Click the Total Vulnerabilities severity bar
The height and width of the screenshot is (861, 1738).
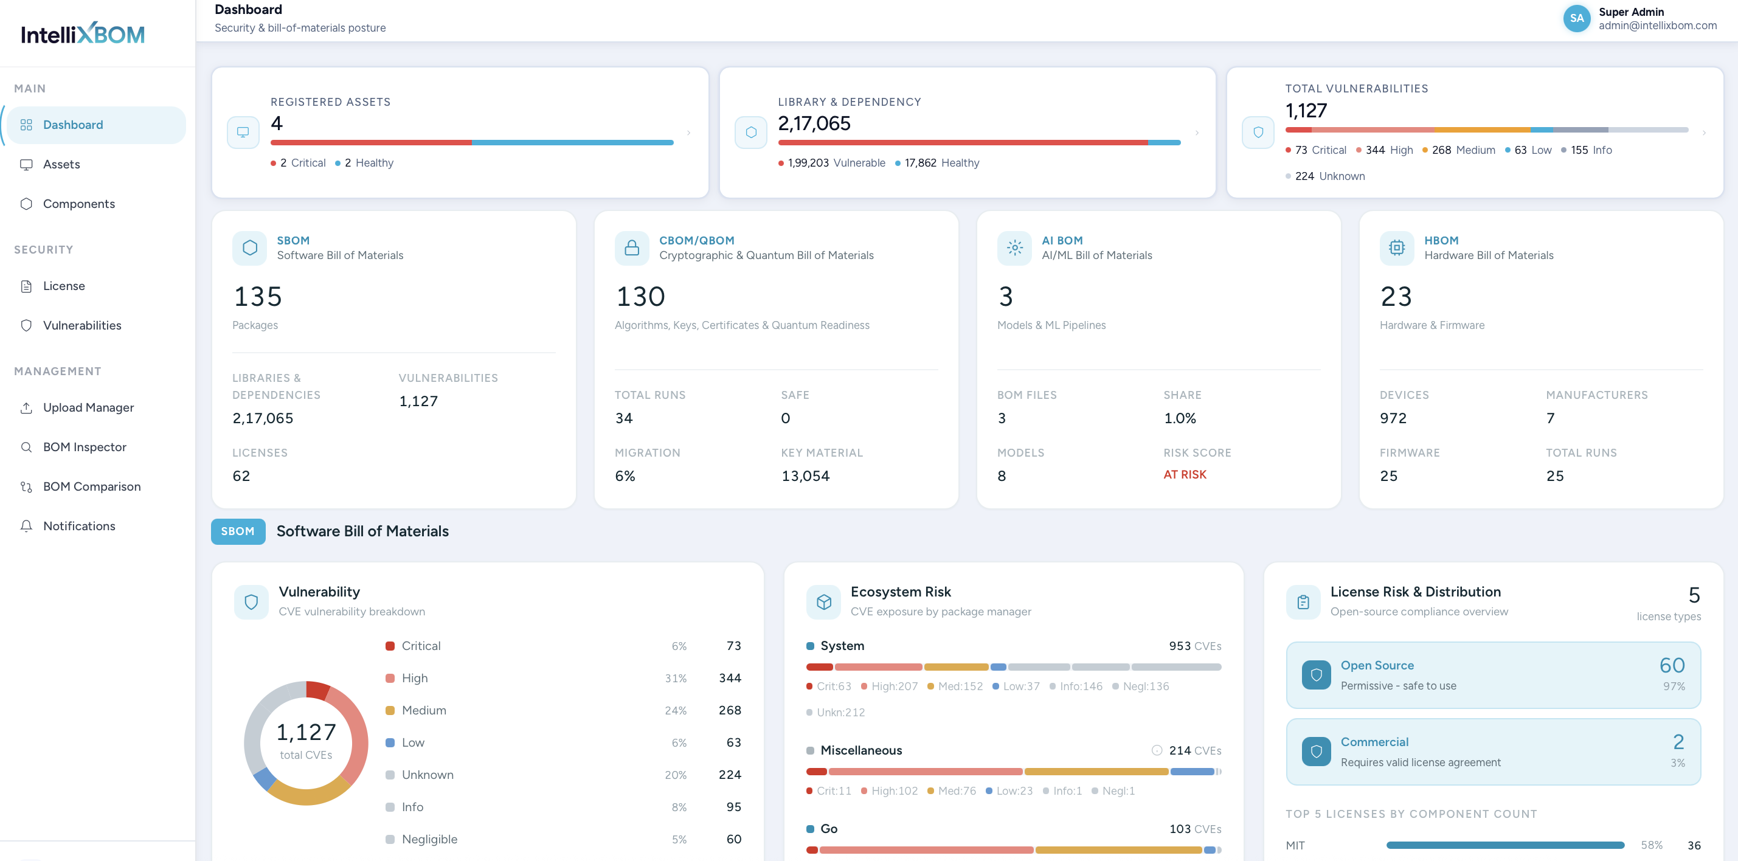[1487, 130]
